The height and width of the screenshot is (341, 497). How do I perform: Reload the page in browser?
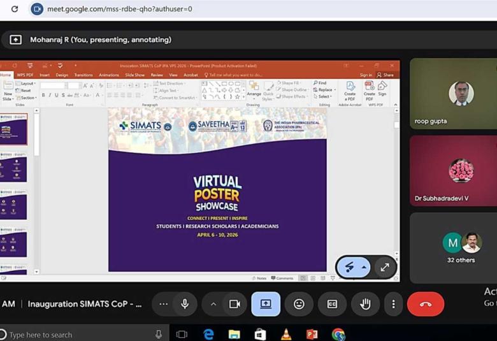pos(15,9)
